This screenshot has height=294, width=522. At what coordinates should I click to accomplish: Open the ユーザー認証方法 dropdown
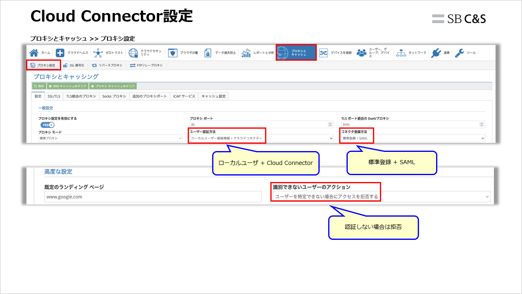pyautogui.click(x=262, y=138)
